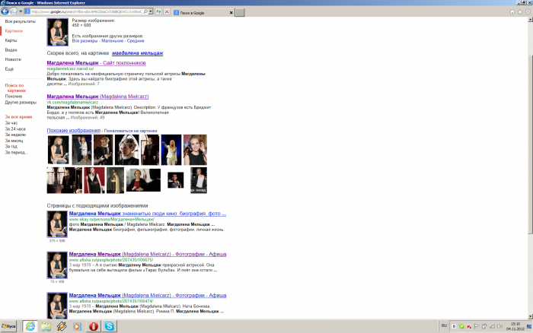Open Windows Explorer folder on the taskbar
This screenshot has height=333, width=533.
46,326
